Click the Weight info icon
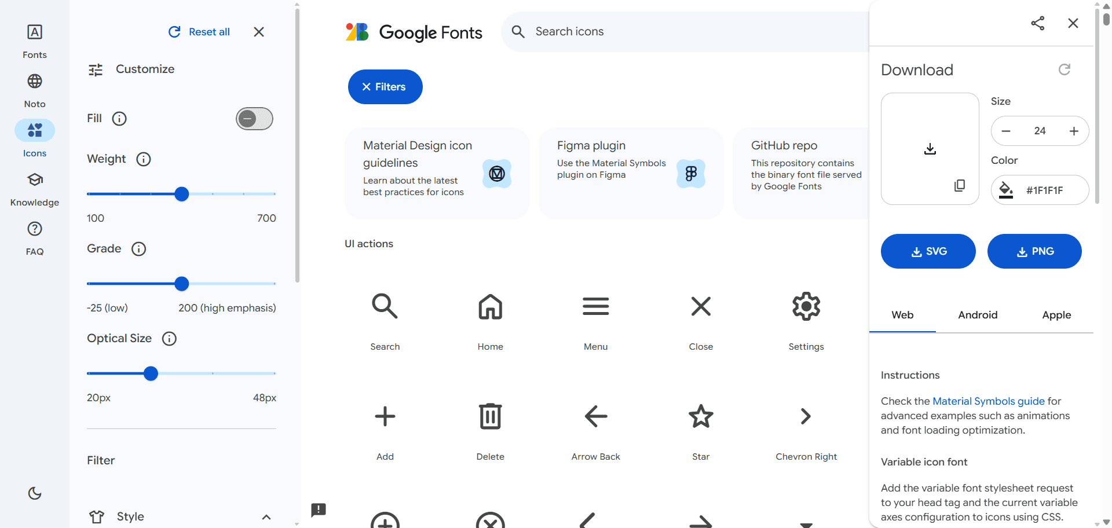This screenshot has height=528, width=1112. pyautogui.click(x=144, y=159)
